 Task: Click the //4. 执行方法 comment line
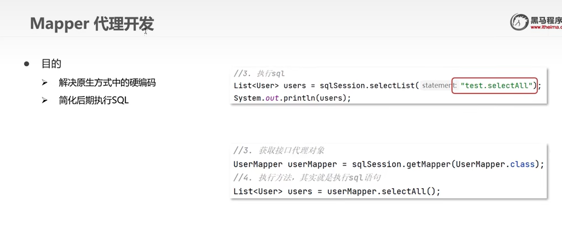tap(307, 178)
